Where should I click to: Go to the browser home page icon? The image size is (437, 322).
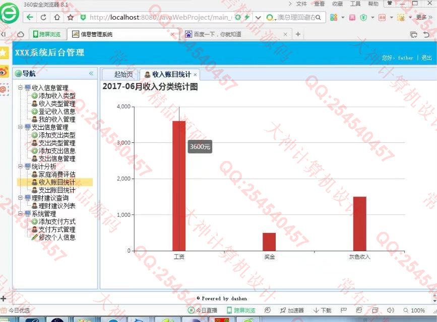57,17
